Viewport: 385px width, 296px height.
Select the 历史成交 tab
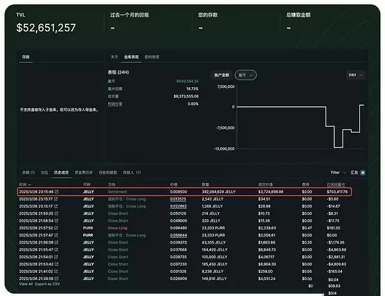tap(62, 172)
